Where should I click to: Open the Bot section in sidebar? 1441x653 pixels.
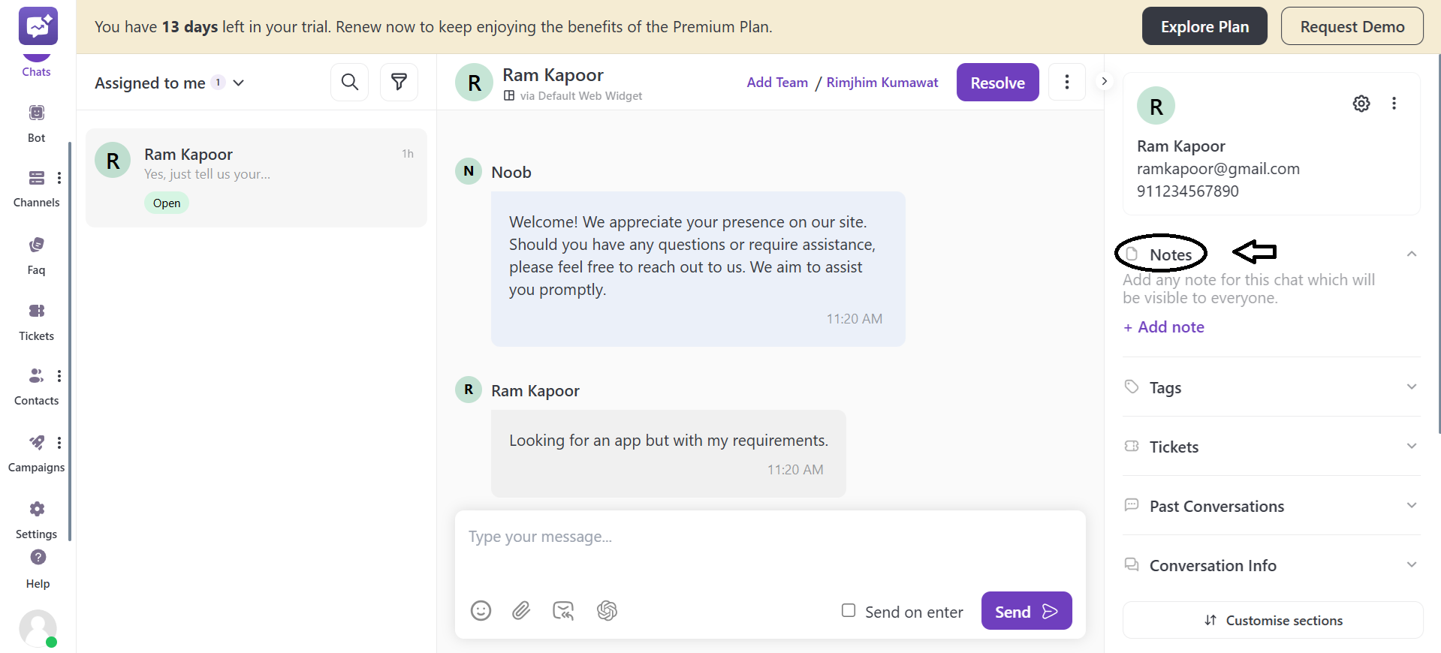tap(36, 122)
